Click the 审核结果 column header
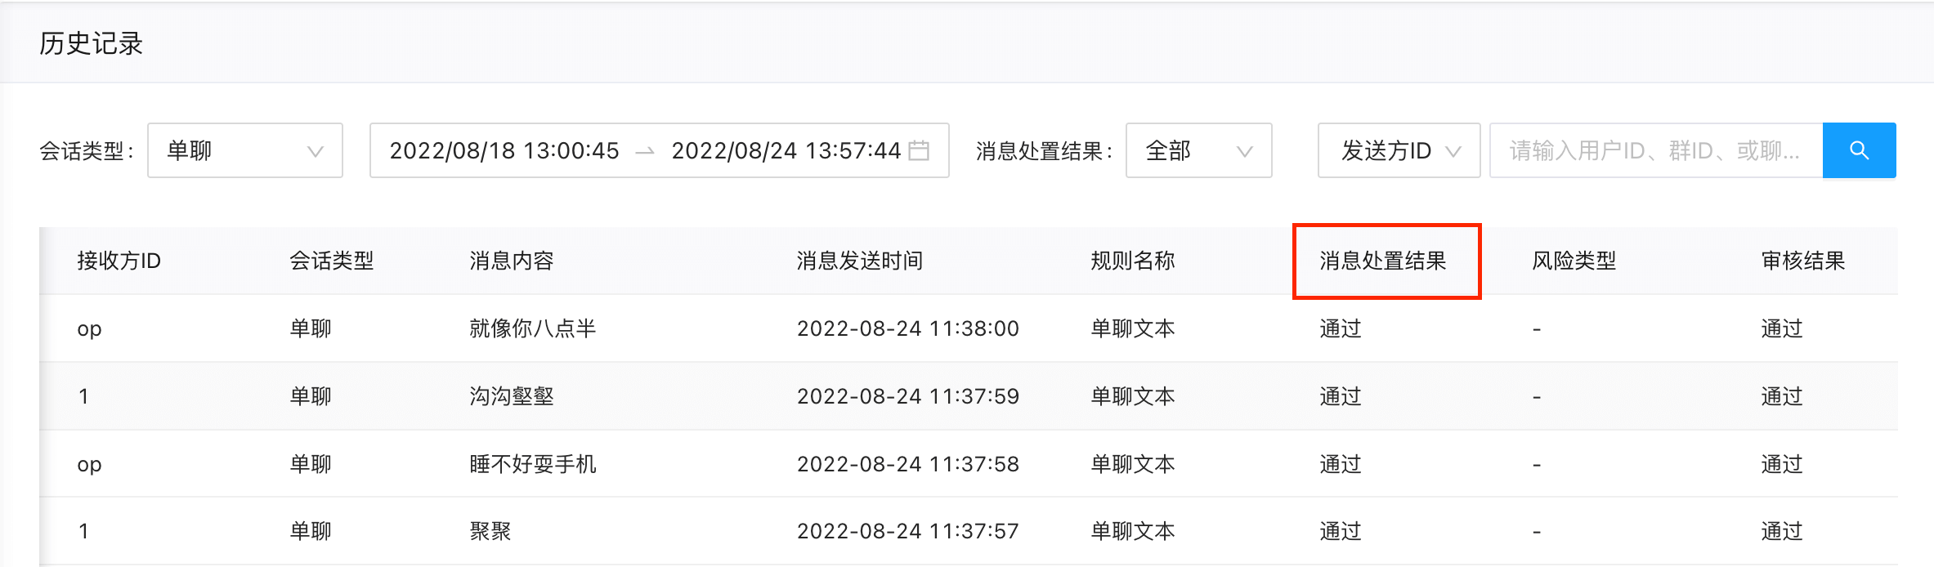 [x=1802, y=261]
